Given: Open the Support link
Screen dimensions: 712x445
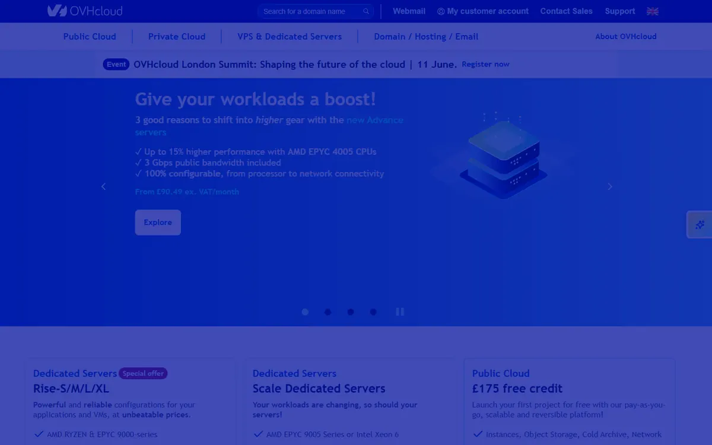Looking at the screenshot, I should click(620, 11).
